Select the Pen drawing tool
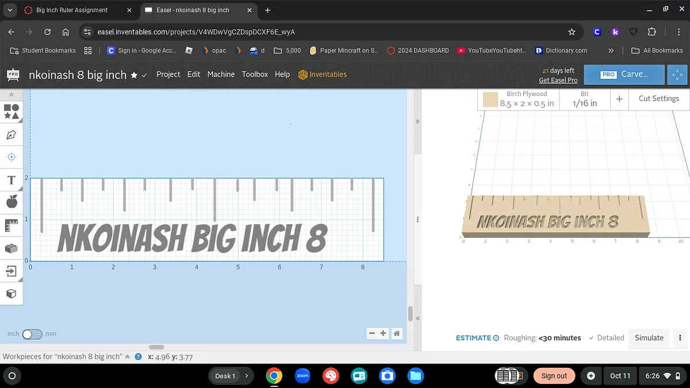 (x=11, y=135)
